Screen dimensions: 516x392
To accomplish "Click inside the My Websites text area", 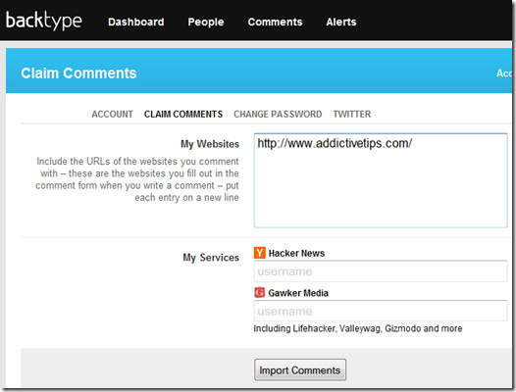I will [381, 180].
